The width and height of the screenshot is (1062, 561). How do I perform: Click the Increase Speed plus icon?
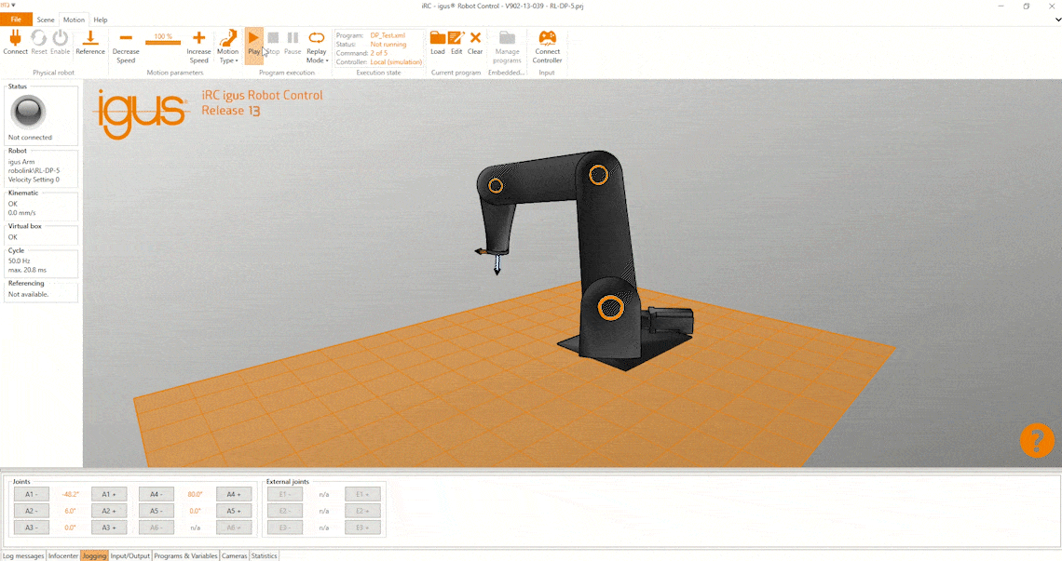point(198,47)
